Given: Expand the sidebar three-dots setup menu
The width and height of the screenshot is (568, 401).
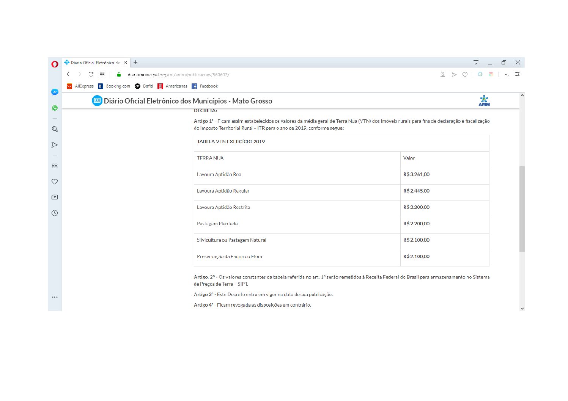Looking at the screenshot, I should (x=55, y=297).
